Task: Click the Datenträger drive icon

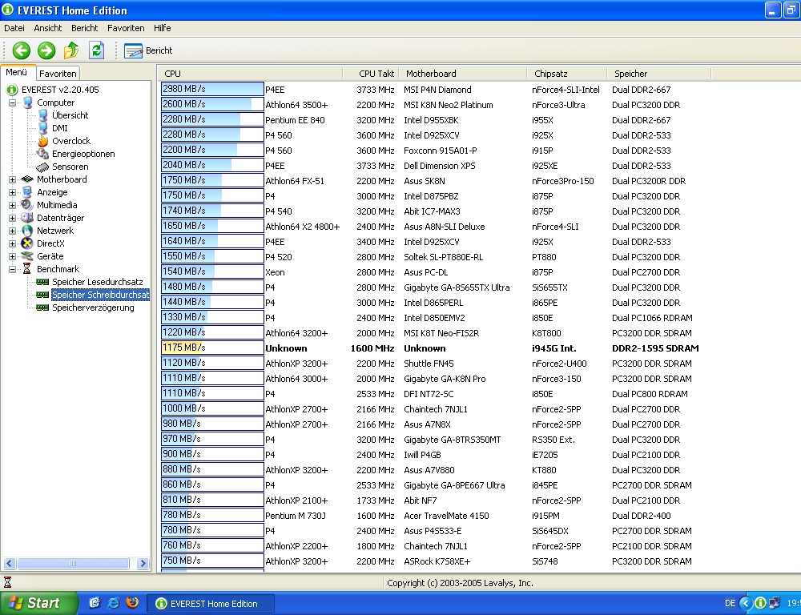Action: coord(27,218)
